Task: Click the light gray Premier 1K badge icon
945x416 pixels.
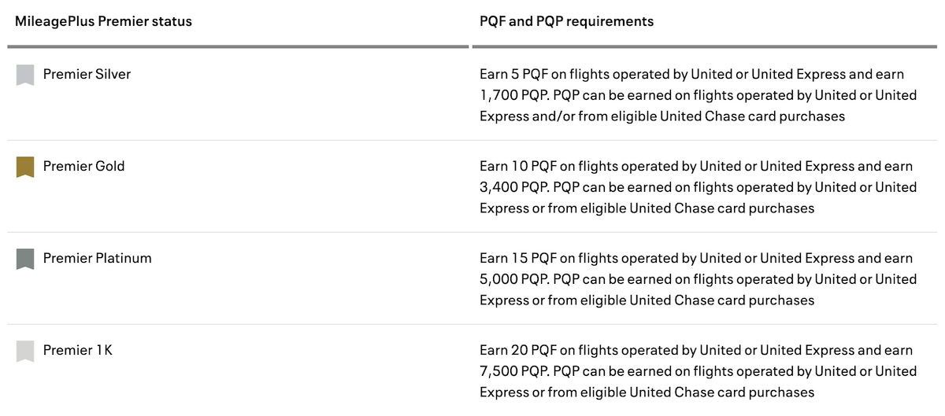Action: point(25,351)
